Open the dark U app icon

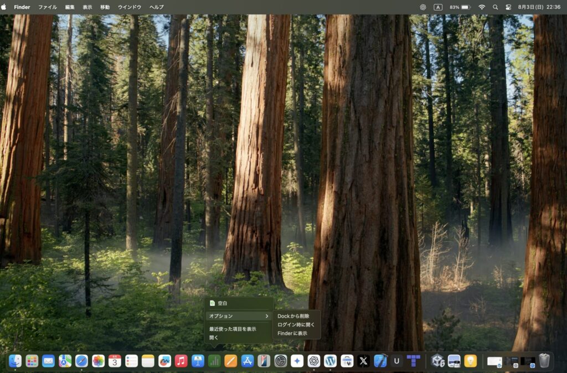(396, 361)
